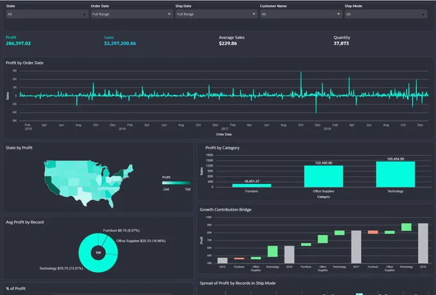Open the Customer Name filter dropdown
The height and width of the screenshot is (295, 436).
(x=301, y=14)
